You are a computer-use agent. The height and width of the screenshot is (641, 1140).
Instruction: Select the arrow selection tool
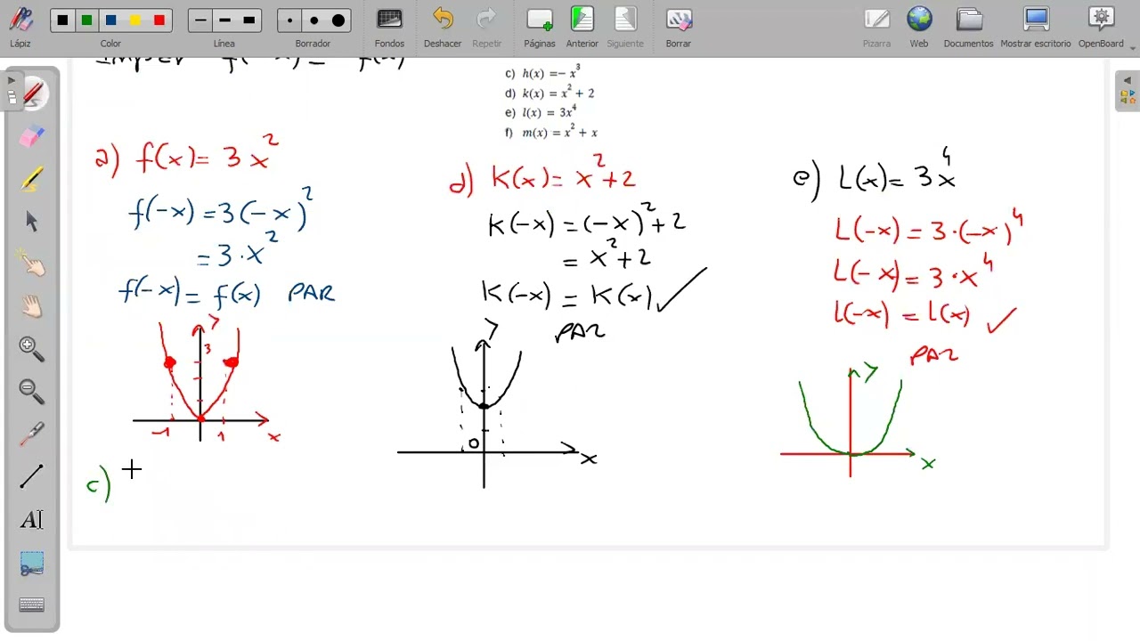click(32, 221)
